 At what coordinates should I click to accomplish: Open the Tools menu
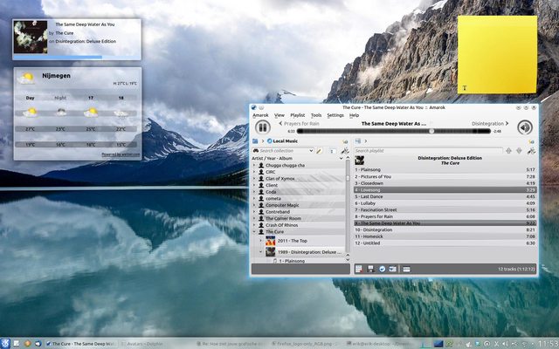(316, 115)
